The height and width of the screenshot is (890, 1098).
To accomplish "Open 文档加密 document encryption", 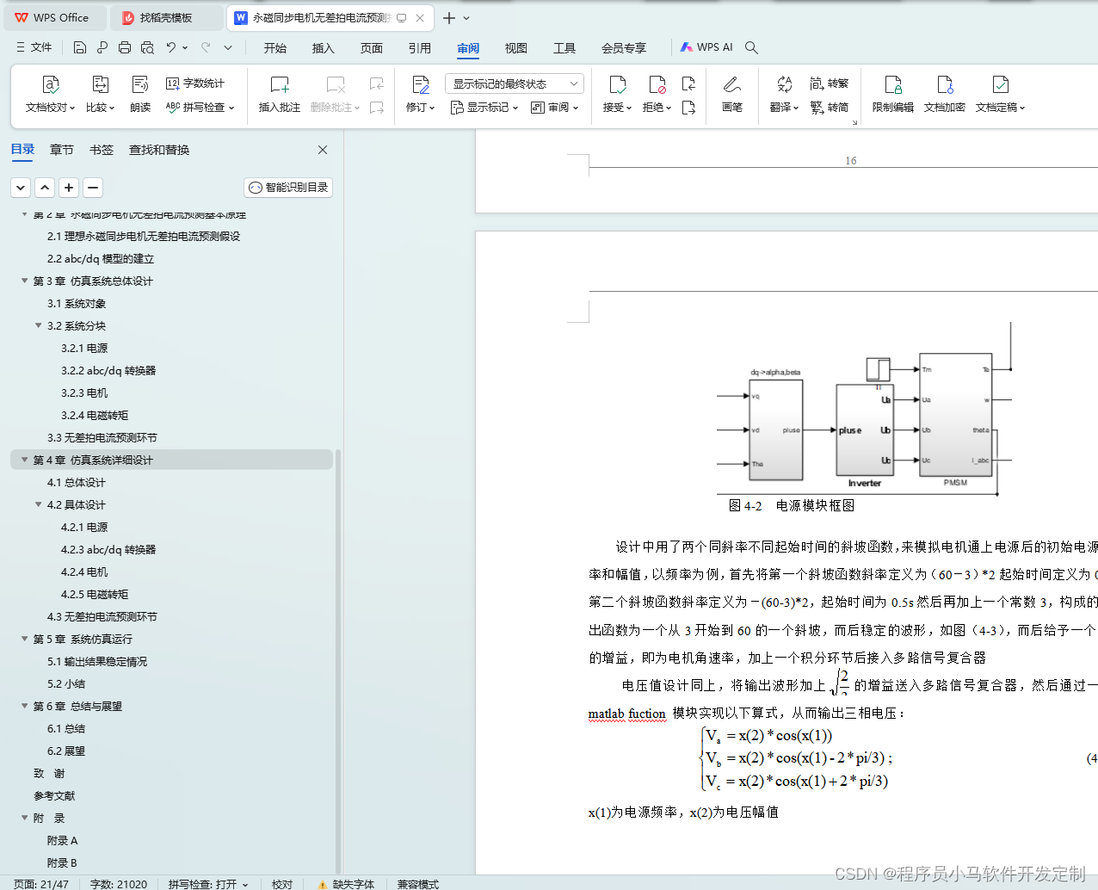I will pyautogui.click(x=945, y=94).
